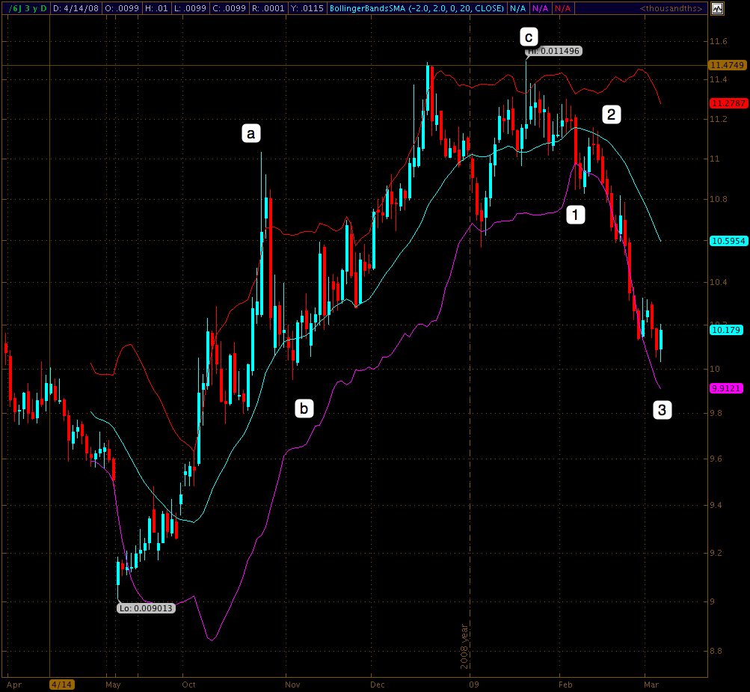Screen dimensions: 750x692
Task: Click the Hi: 0.011496 price bubble
Action: (x=553, y=51)
